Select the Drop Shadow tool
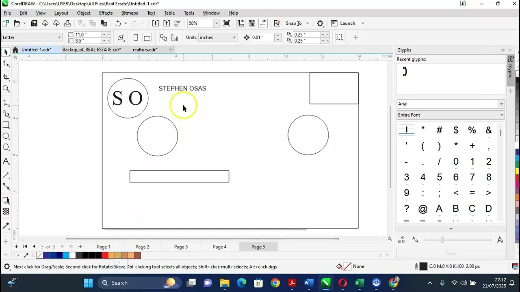This screenshot has width=520, height=292. pyautogui.click(x=6, y=200)
